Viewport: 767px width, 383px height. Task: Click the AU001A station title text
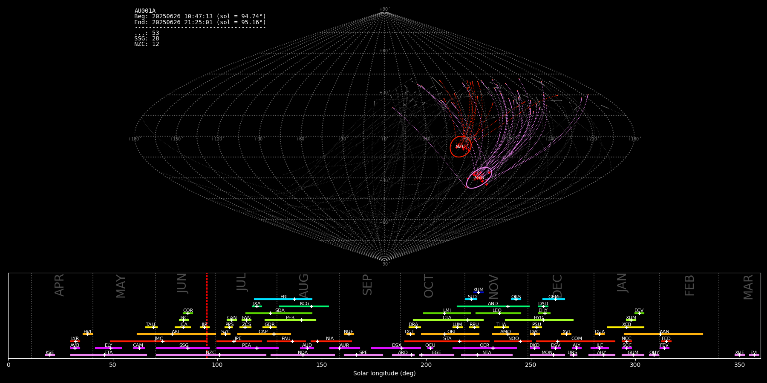[145, 11]
